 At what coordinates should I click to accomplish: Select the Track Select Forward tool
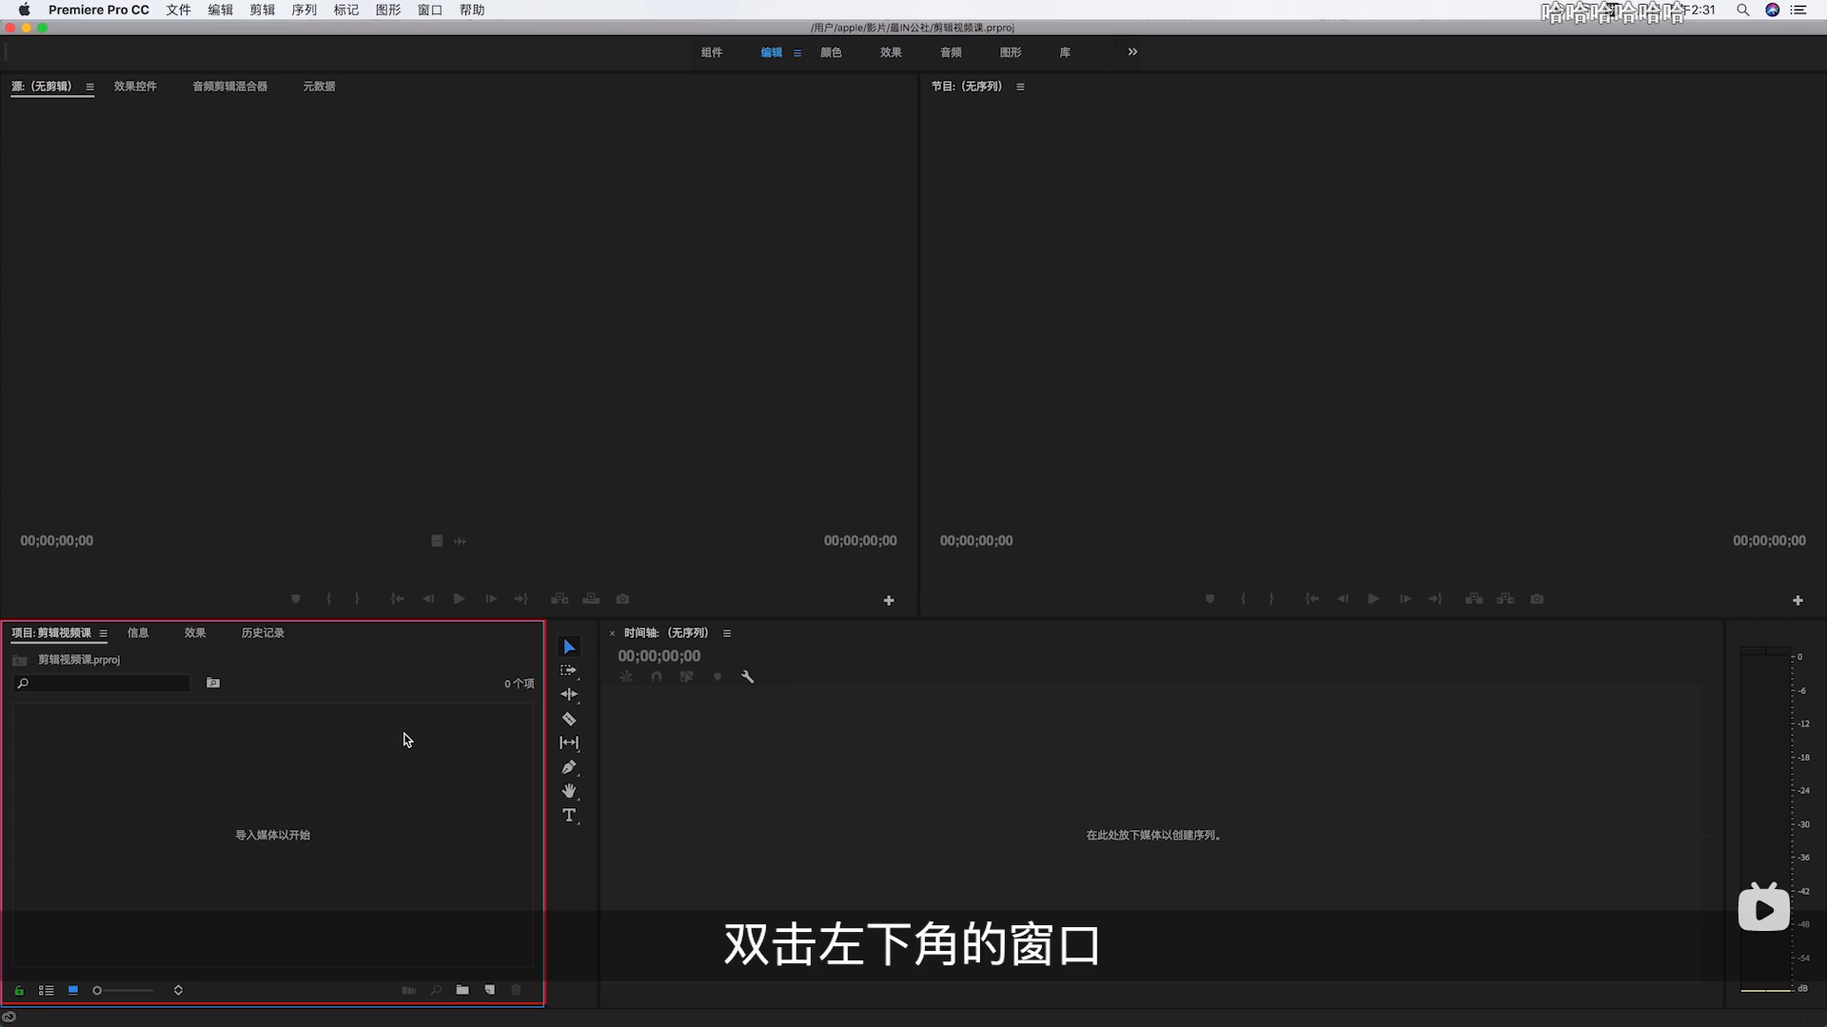pos(569,670)
